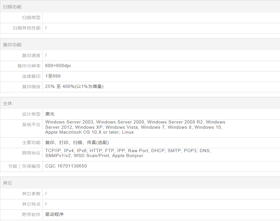Click the 主体 section header
The height and width of the screenshot is (221, 280).
8,104
